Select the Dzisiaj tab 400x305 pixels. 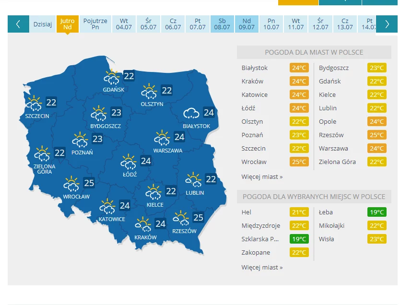(43, 24)
